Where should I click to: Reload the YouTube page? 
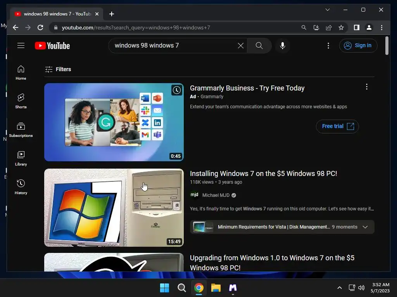coord(40,27)
